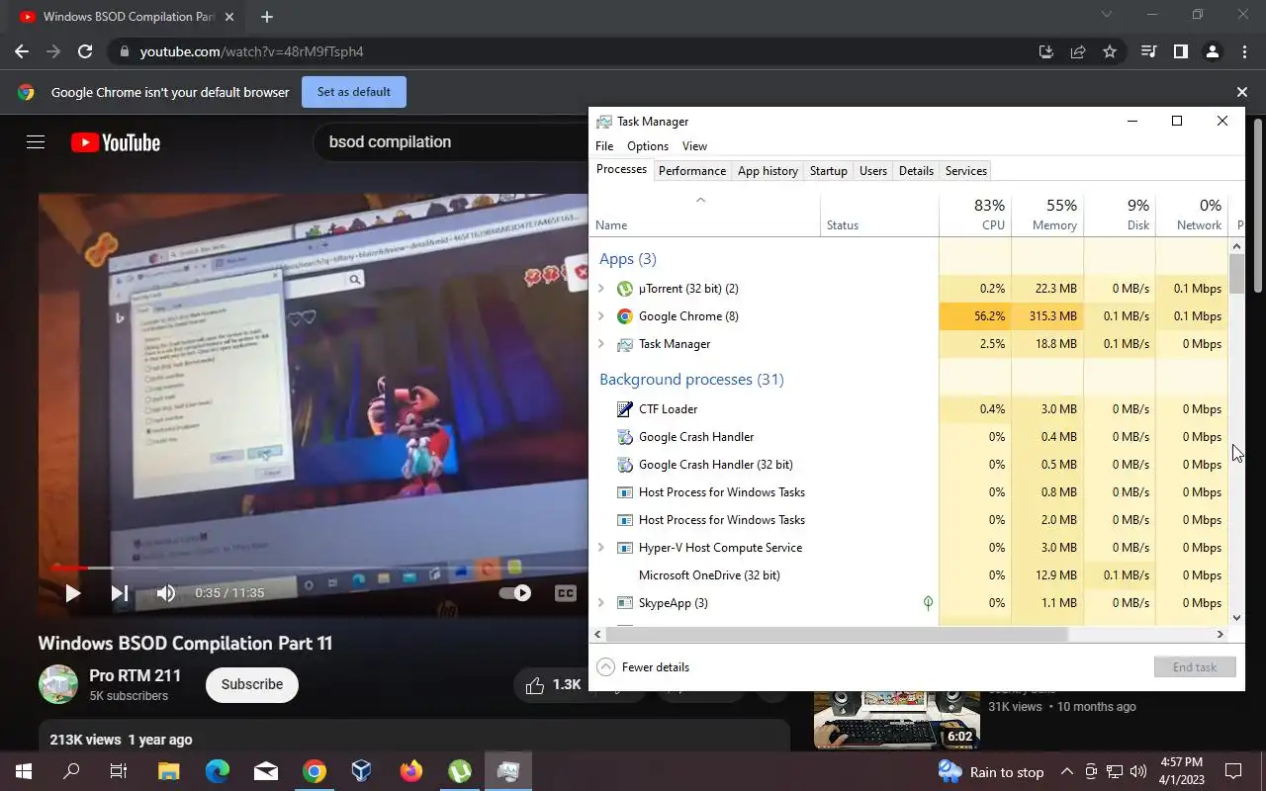Dismiss the default browser infobar
Screen dimensions: 1266x791
[x=1241, y=92]
